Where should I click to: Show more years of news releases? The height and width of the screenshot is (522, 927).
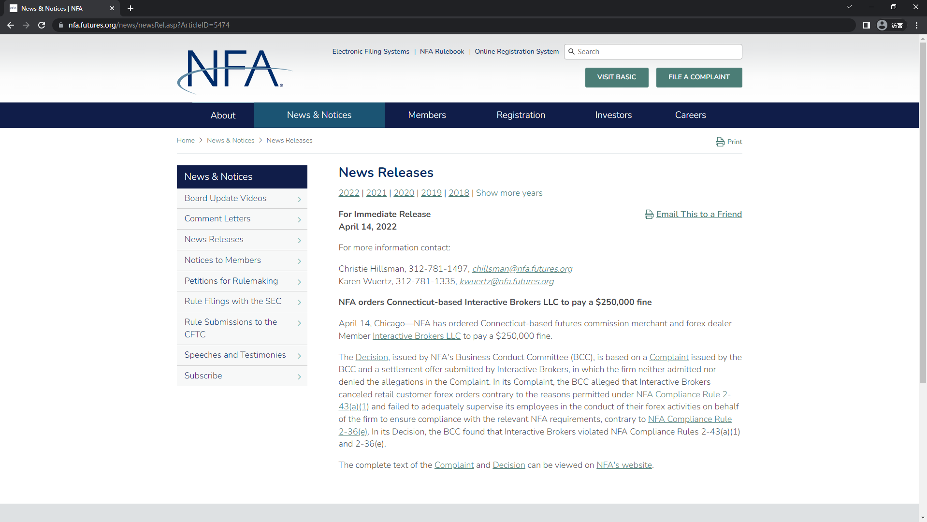[509, 193]
